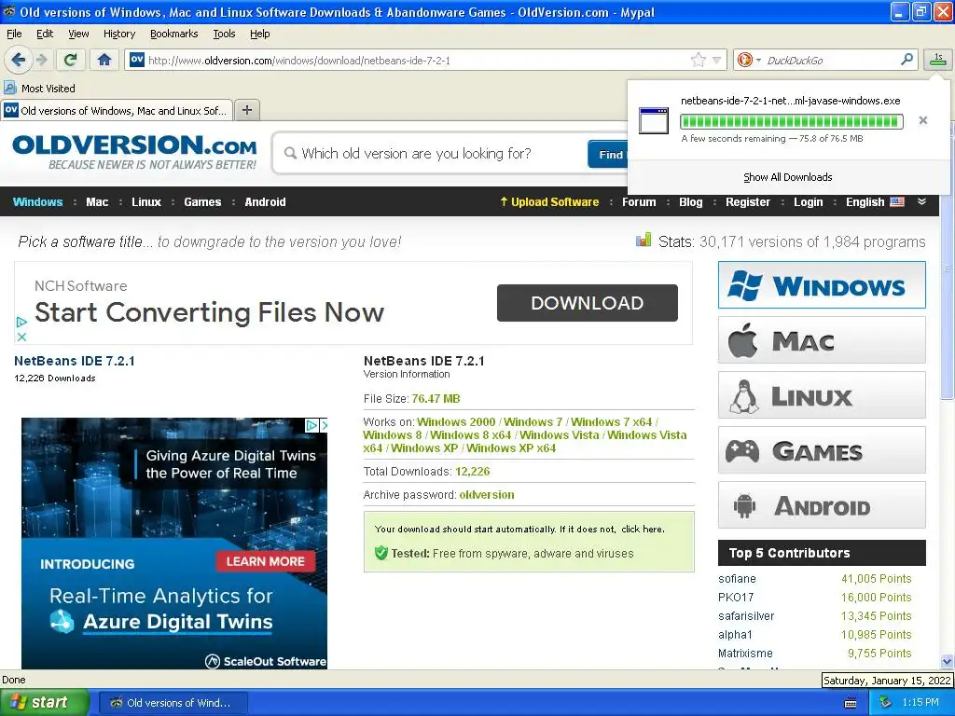Open the Tools menu
Image resolution: width=955 pixels, height=716 pixels.
click(x=224, y=34)
